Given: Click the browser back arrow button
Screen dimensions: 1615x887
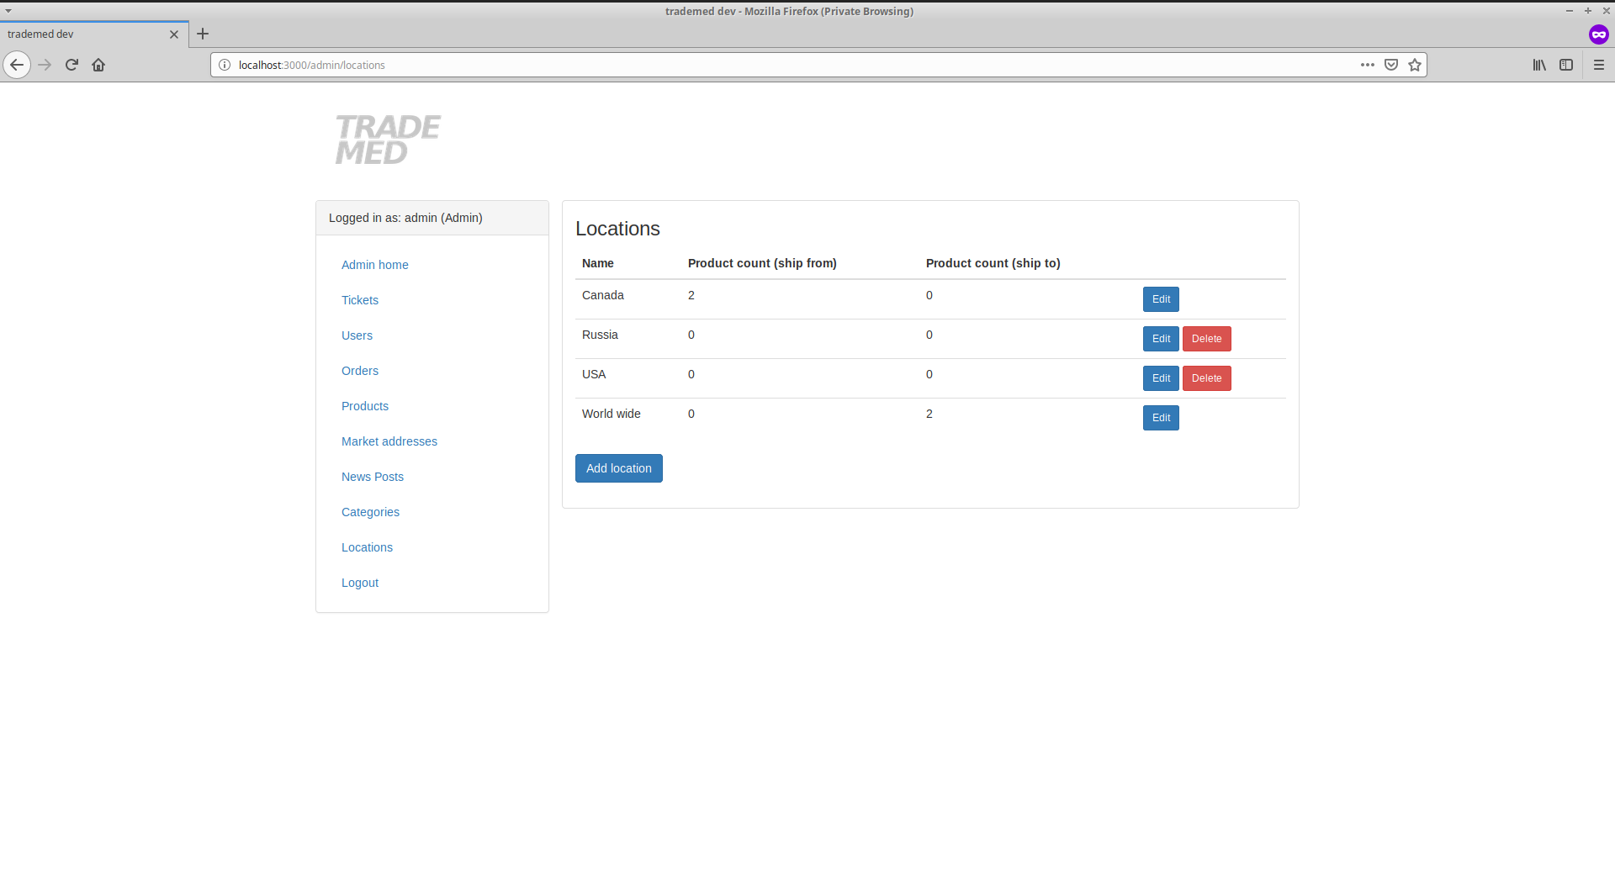Looking at the screenshot, I should click(17, 65).
